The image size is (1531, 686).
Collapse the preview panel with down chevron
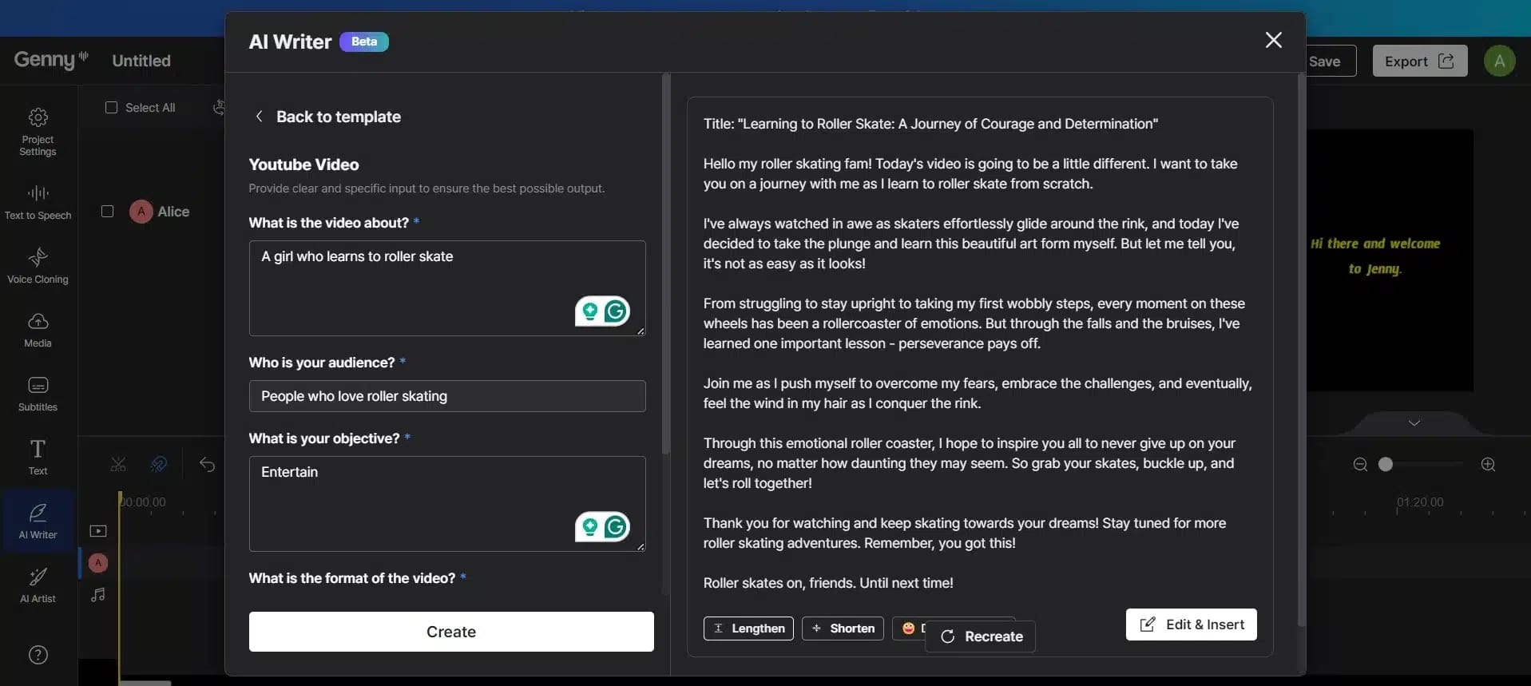1414,422
